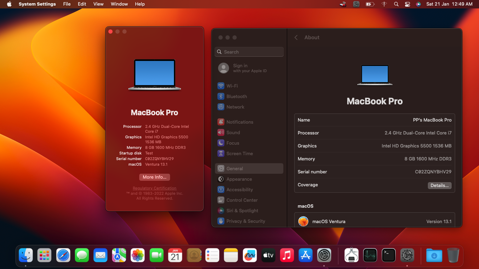Open App Store from the Dock
The width and height of the screenshot is (479, 269).
click(x=305, y=255)
